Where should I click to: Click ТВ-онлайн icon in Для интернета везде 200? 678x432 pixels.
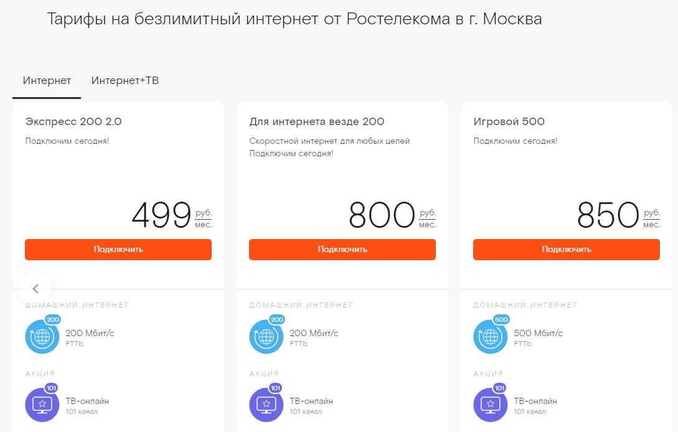tap(266, 405)
